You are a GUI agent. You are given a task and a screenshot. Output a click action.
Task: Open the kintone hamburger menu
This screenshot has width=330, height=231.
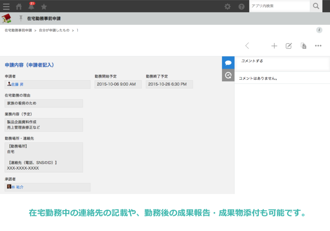[6, 6]
